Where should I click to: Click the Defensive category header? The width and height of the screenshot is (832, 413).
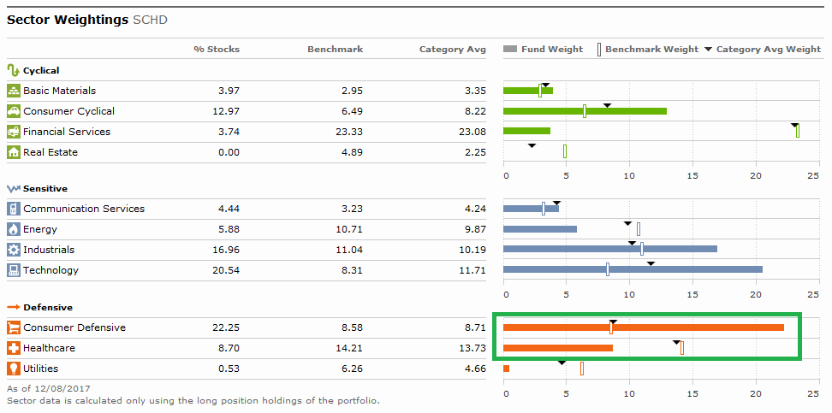click(47, 308)
